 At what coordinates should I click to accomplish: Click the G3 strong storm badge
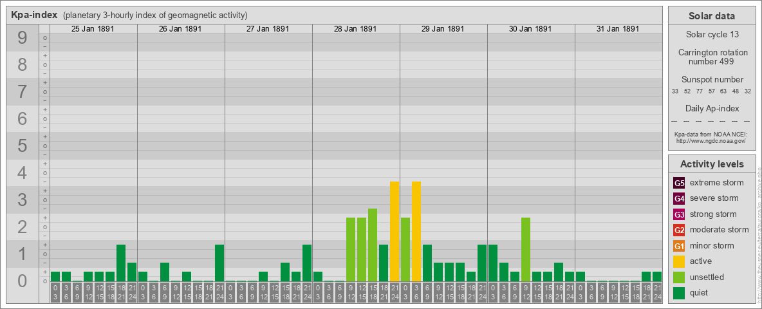[x=679, y=214]
